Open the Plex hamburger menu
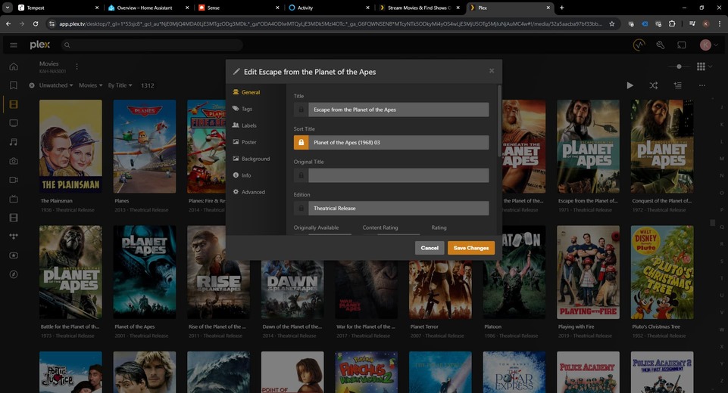The image size is (728, 393). click(14, 45)
